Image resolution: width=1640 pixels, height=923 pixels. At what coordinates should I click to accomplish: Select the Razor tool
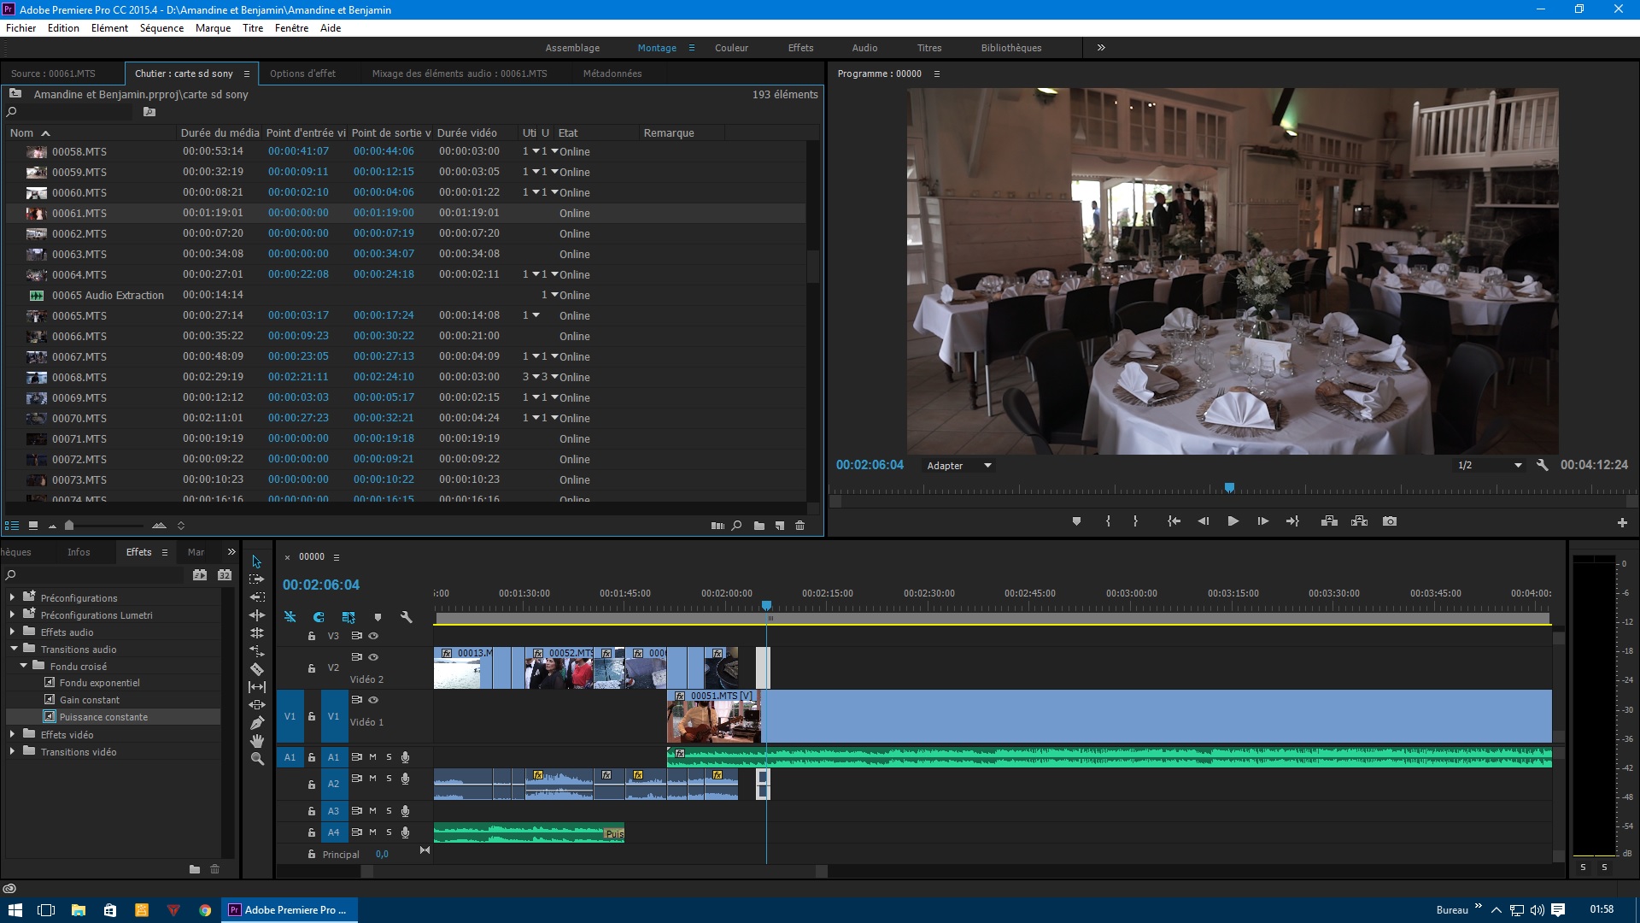(x=256, y=669)
